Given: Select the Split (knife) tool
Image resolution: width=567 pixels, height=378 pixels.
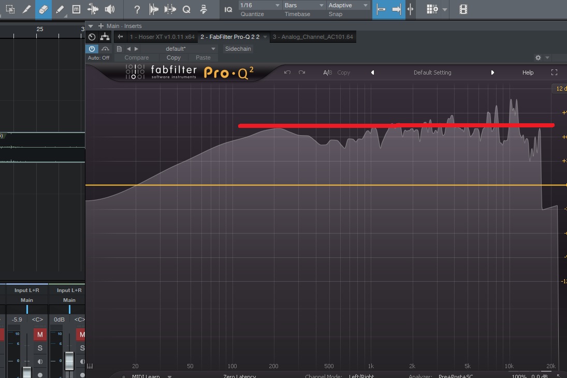Looking at the screenshot, I should 26,9.
